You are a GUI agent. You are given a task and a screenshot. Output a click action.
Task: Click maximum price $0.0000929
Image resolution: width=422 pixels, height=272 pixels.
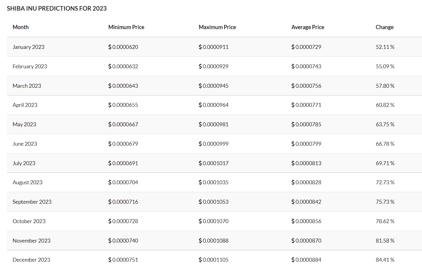click(x=214, y=66)
